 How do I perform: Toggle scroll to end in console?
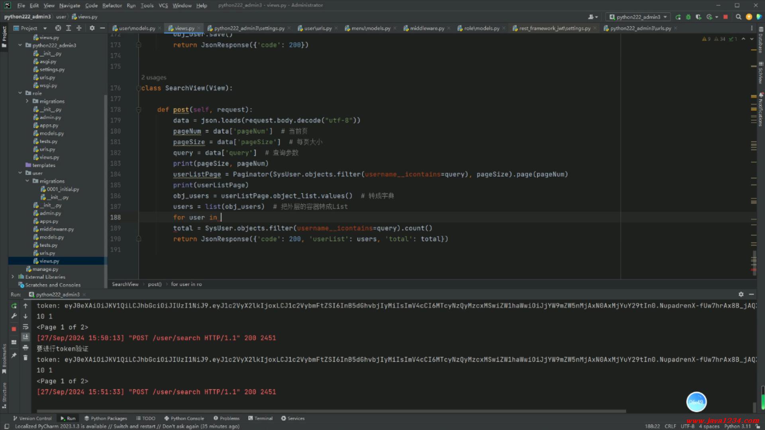coord(25,337)
